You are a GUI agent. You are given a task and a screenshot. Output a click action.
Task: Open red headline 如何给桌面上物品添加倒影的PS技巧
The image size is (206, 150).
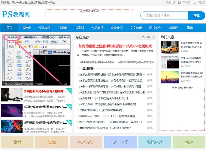[x=115, y=46]
